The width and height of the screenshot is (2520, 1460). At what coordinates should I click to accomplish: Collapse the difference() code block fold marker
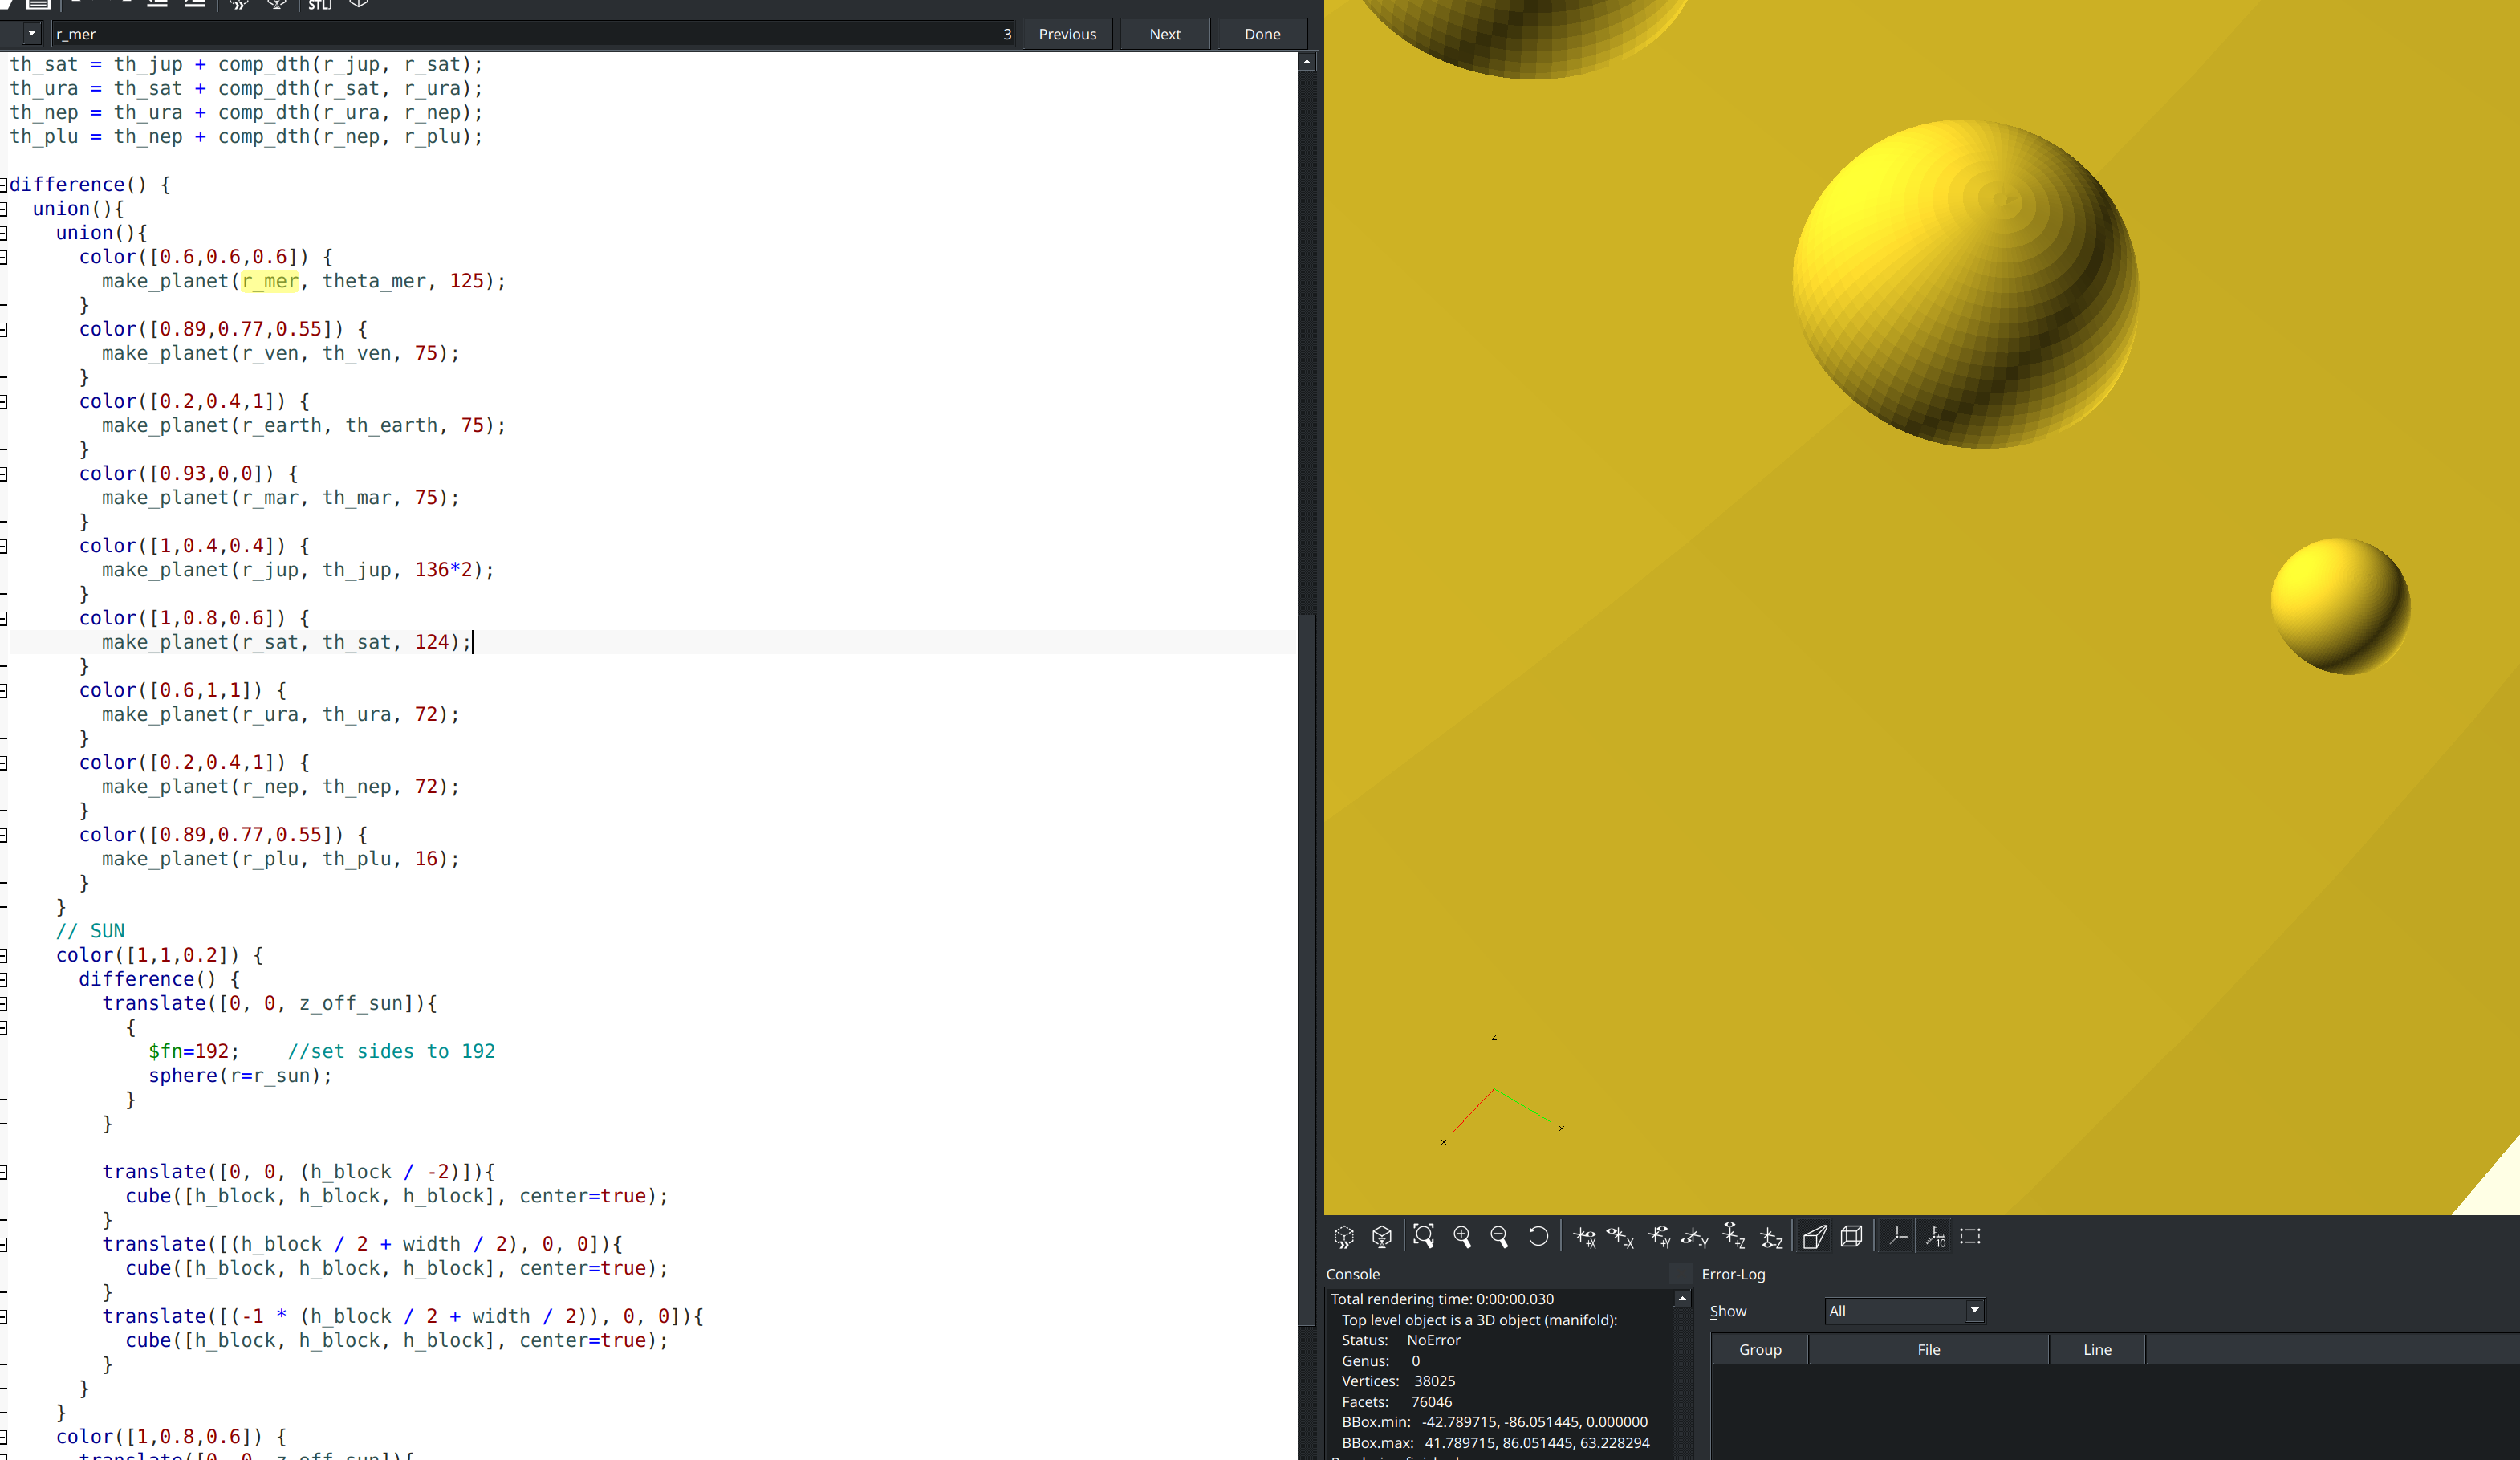click(4, 184)
